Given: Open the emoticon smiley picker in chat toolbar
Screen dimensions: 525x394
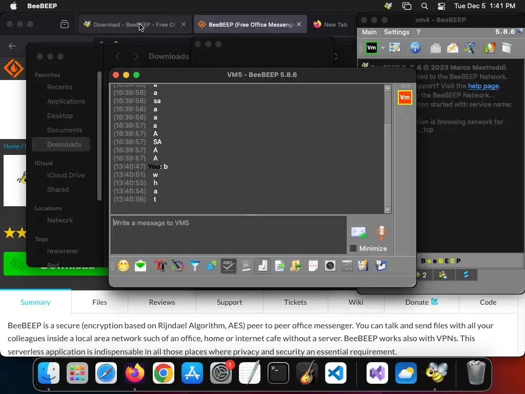Looking at the screenshot, I should [124, 266].
